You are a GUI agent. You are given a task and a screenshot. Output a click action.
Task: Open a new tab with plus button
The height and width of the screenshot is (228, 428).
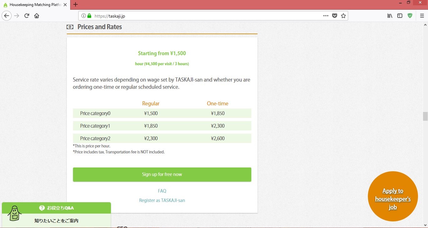pyautogui.click(x=76, y=5)
